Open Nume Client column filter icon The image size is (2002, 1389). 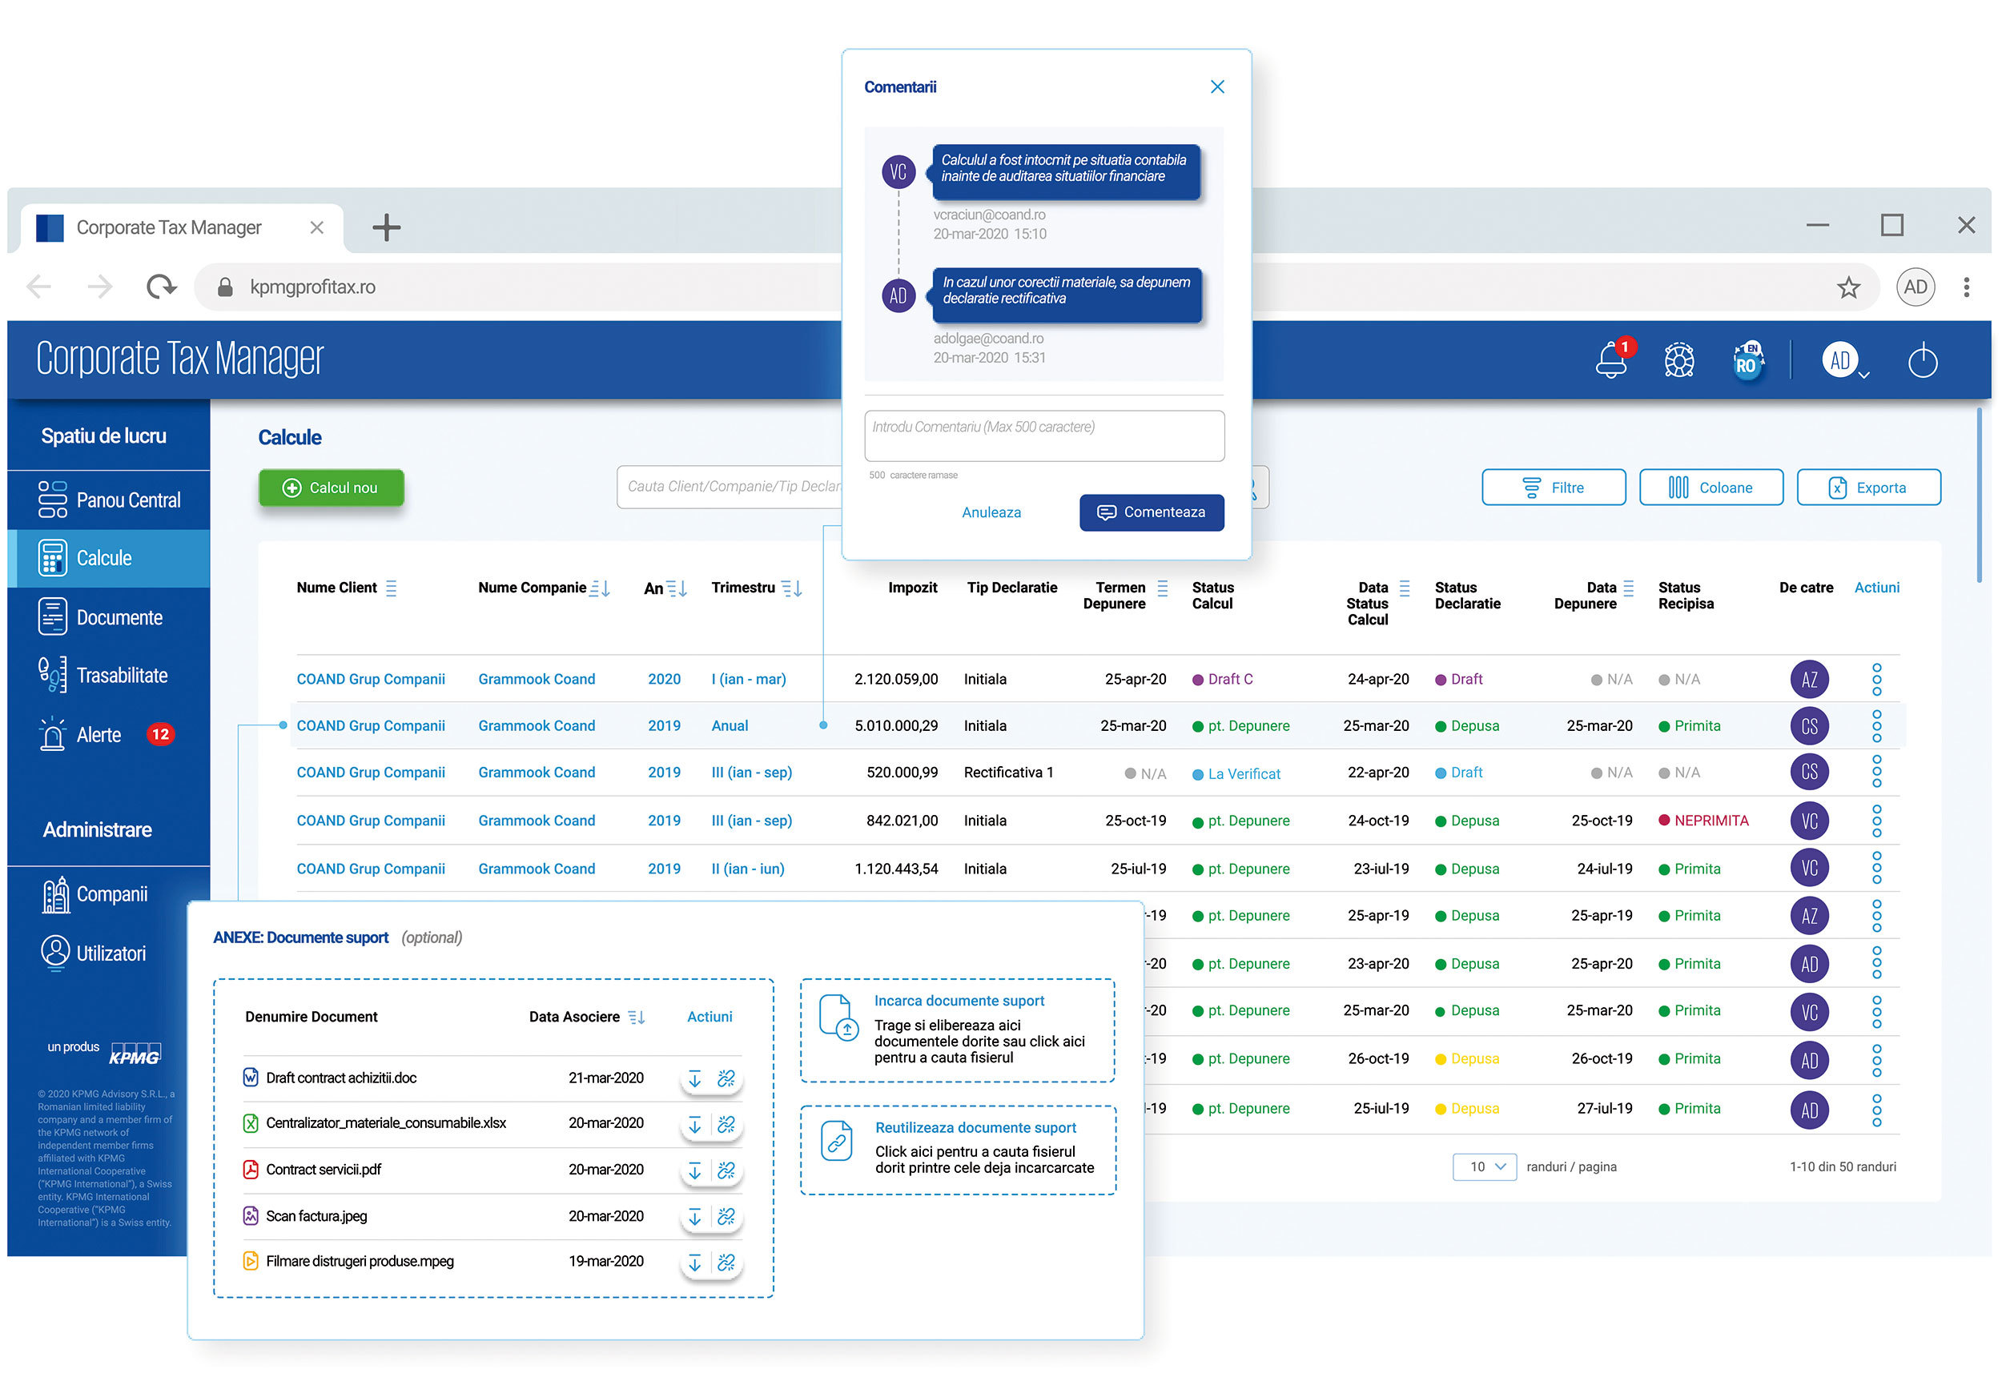point(391,589)
